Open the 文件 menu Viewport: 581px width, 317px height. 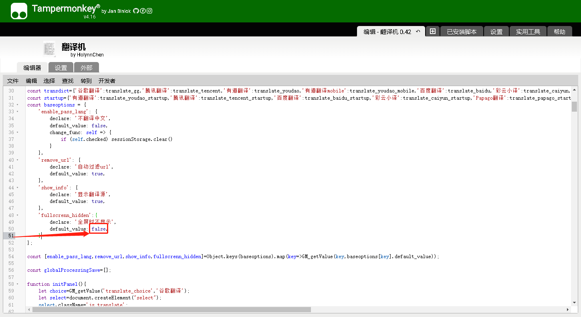[x=13, y=80]
